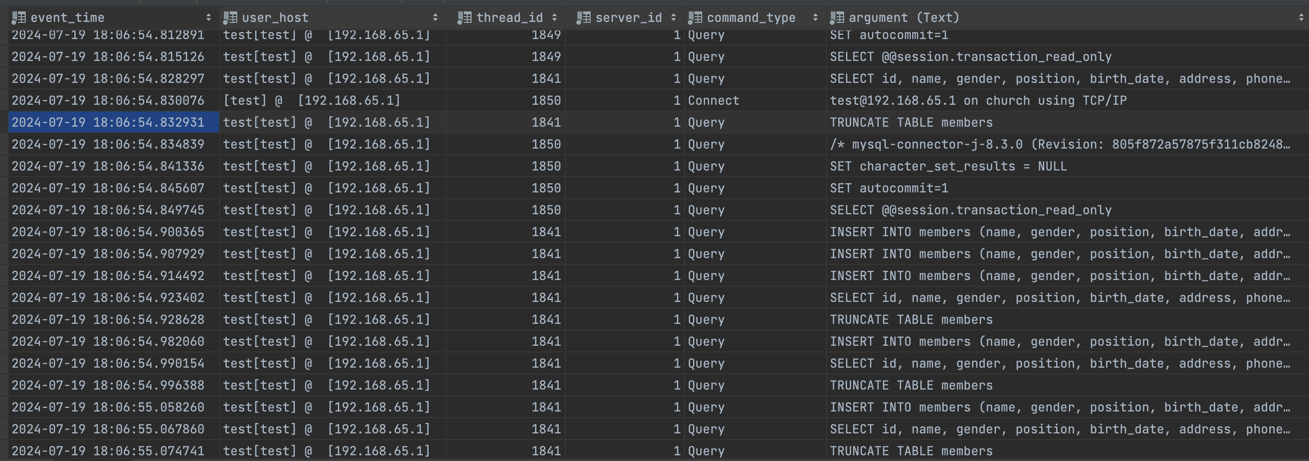Click thread_id 1841 in row 18:06:54.832931
The height and width of the screenshot is (461, 1309).
[x=505, y=122]
